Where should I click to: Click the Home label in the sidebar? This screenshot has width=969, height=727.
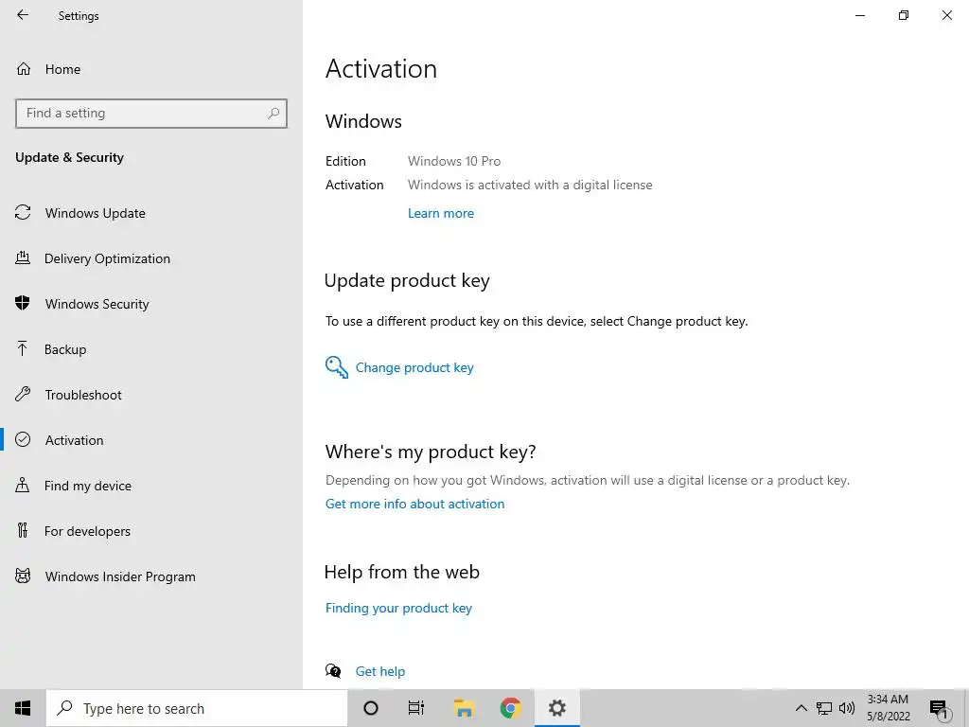(x=62, y=69)
